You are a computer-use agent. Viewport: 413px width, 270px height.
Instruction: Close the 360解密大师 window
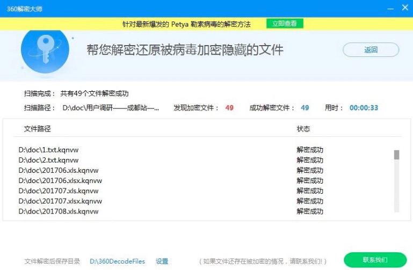coord(405,8)
